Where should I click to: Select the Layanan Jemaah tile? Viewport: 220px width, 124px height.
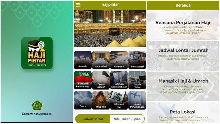pyautogui.click(x=101, y=80)
